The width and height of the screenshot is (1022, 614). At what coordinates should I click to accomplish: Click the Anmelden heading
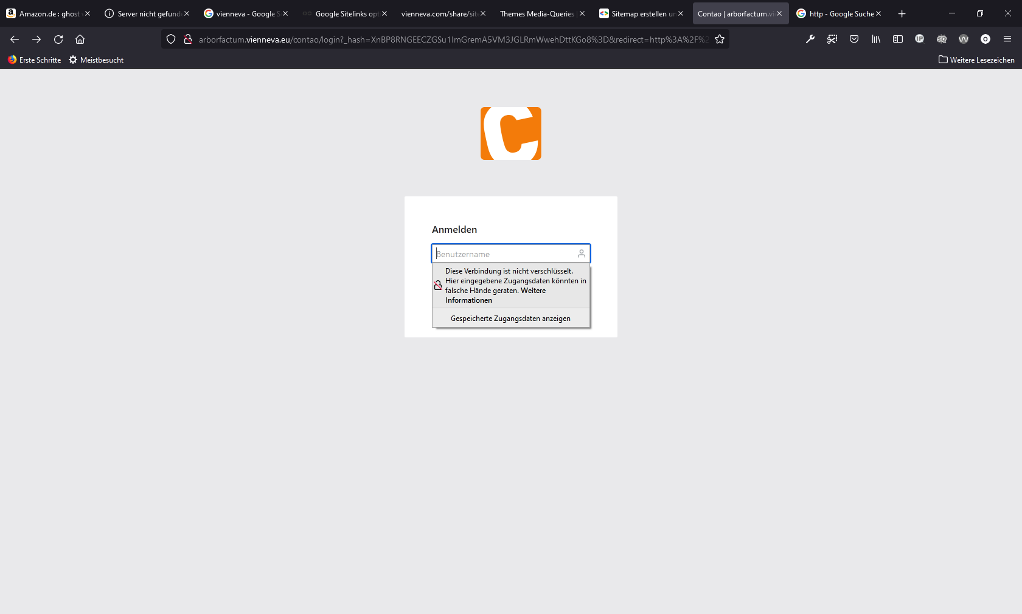click(x=454, y=229)
